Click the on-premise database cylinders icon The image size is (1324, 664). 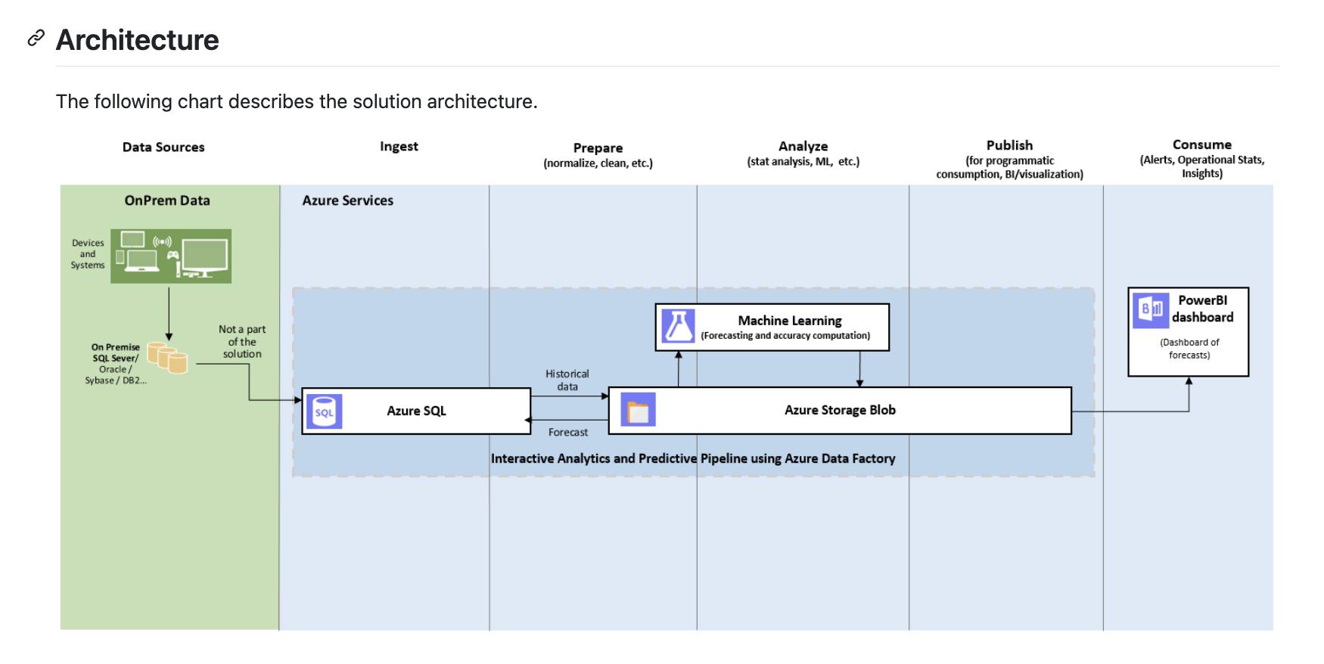[167, 358]
